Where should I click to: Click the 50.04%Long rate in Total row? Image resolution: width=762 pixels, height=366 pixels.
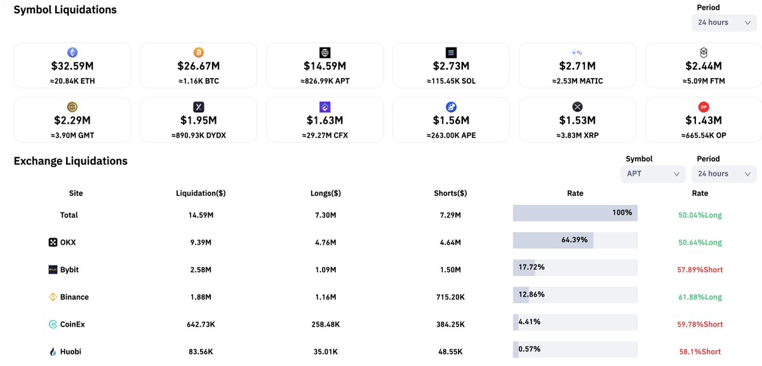700,215
